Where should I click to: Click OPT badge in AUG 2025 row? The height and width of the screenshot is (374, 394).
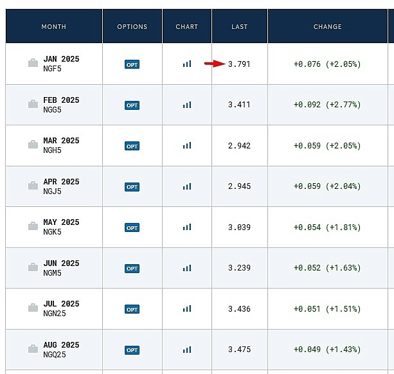tap(132, 350)
